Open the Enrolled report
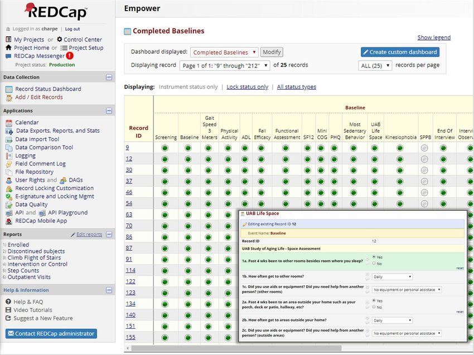 pos(18,245)
